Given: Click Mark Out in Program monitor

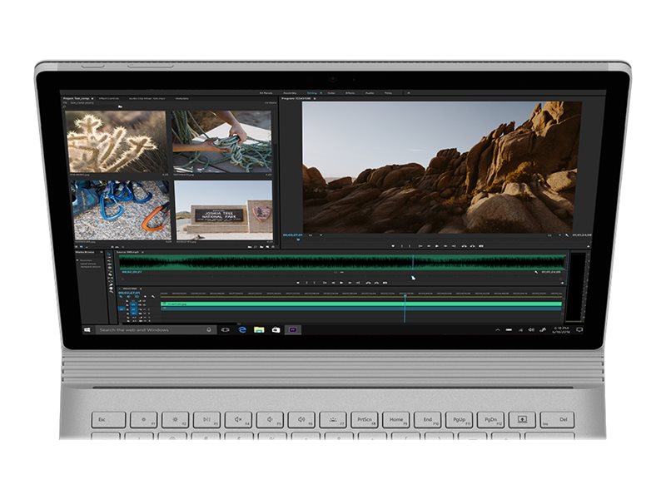Looking at the screenshot, I should [x=410, y=246].
